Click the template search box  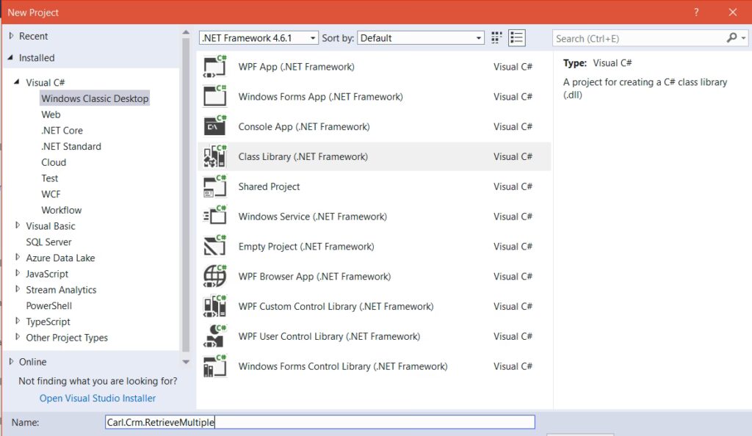pos(639,38)
